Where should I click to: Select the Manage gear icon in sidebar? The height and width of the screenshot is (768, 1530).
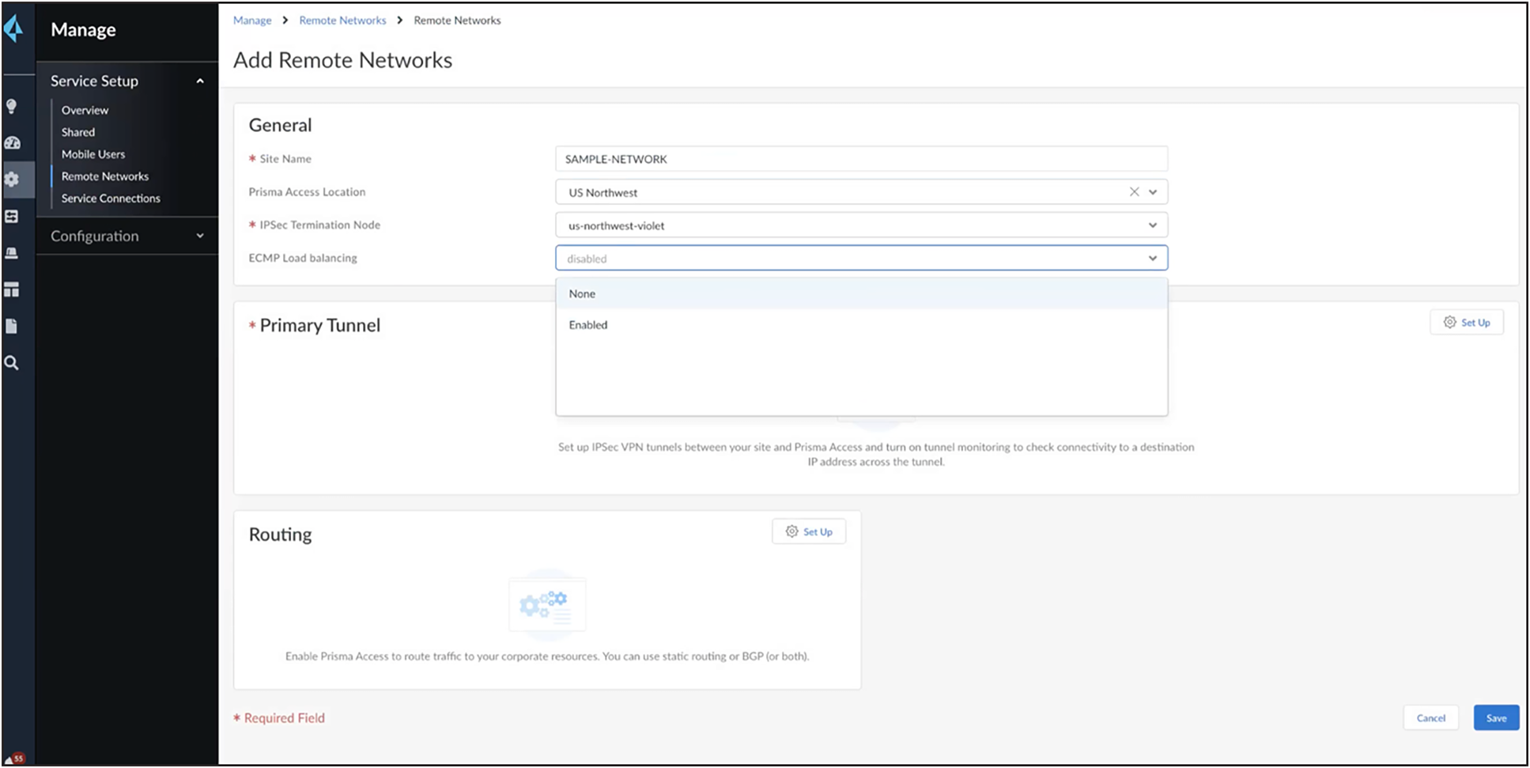point(12,180)
